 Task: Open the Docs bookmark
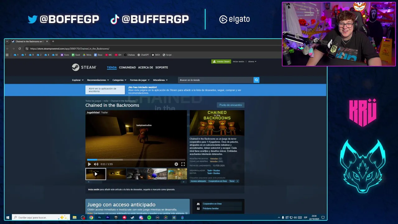(x=98, y=55)
